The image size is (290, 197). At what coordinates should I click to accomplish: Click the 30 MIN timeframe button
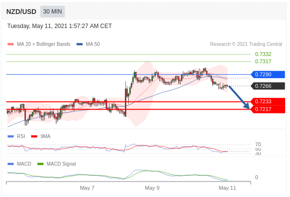coord(52,12)
